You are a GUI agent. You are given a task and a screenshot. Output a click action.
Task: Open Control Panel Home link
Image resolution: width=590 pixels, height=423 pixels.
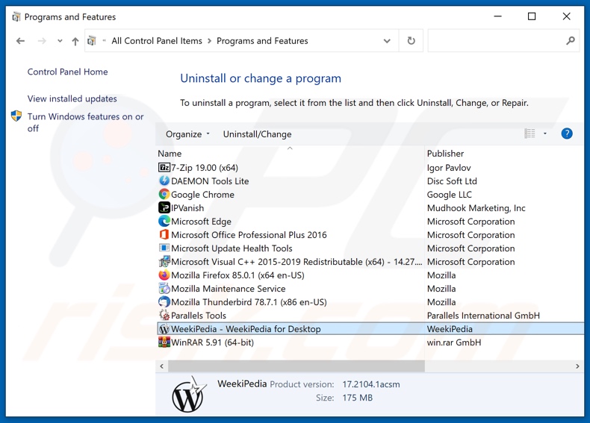point(68,72)
